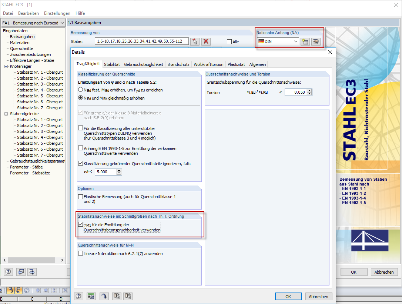Select Zwischenabstützungen in navigator tree

[x=30, y=54]
